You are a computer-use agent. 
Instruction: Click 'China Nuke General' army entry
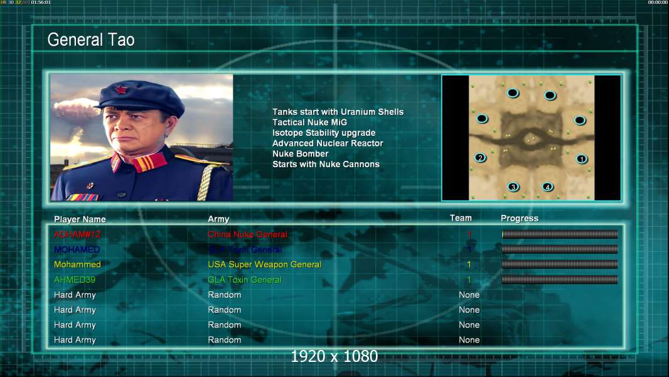point(247,234)
